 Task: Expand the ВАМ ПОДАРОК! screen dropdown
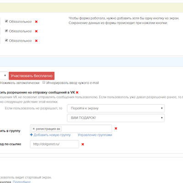(x=116, y=118)
